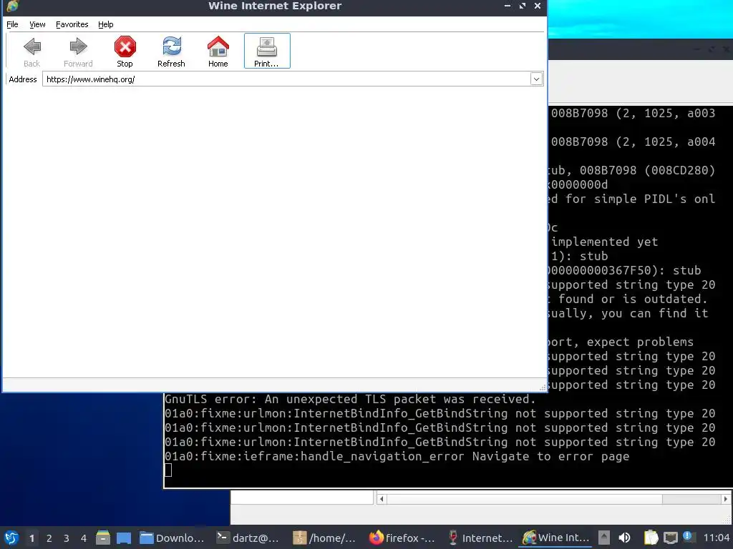Open the Help menu
Viewport: 733px width, 549px height.
point(106,24)
